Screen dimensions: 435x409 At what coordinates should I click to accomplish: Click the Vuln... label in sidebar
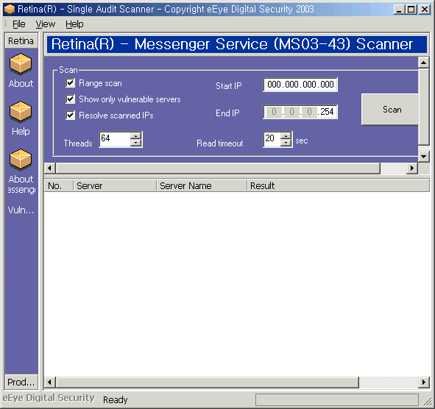21,210
